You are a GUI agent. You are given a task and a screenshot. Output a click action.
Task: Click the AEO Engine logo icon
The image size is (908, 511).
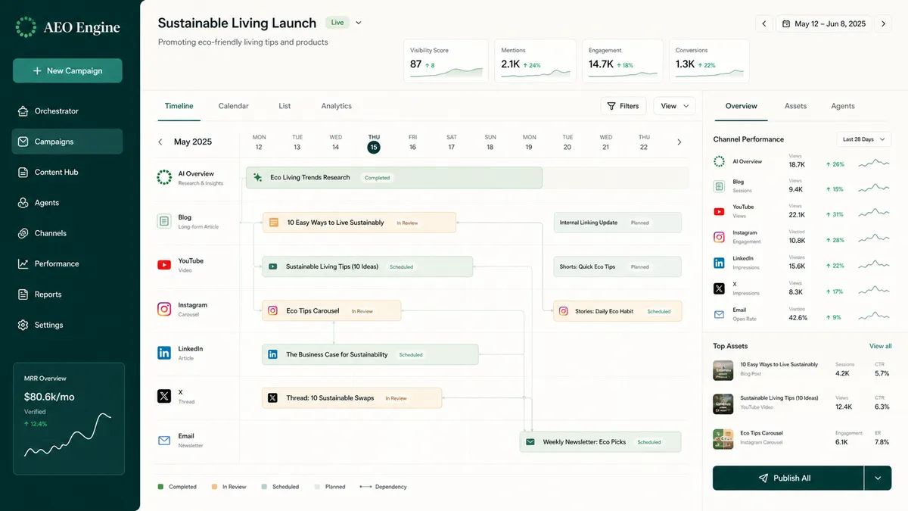[26, 27]
